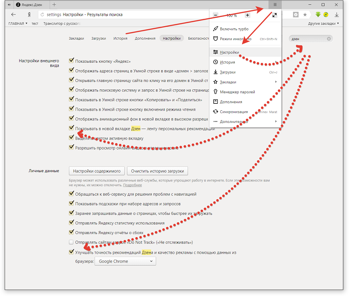The image size is (349, 296).
Task: Toggle Открывать главную страницу сайта checkbox
Action: pyautogui.click(x=71, y=80)
